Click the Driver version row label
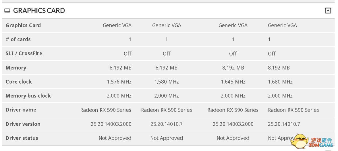 pos(23,124)
